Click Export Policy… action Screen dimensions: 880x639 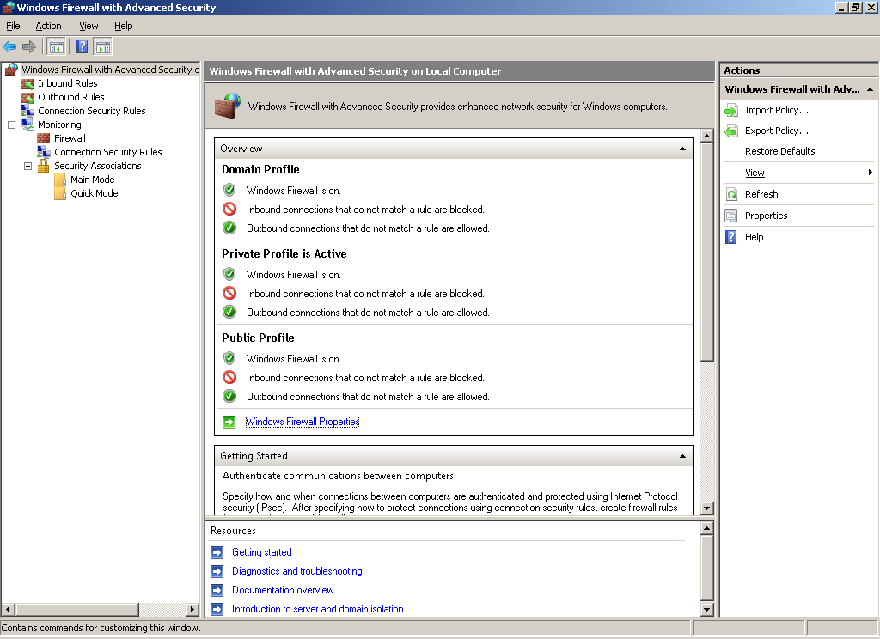pos(777,131)
